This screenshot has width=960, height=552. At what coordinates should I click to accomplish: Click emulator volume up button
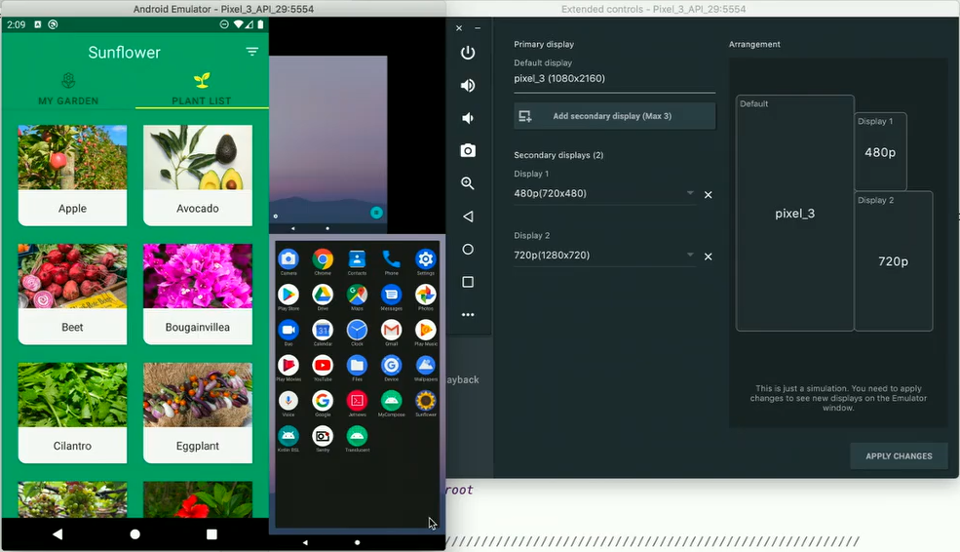click(x=468, y=85)
